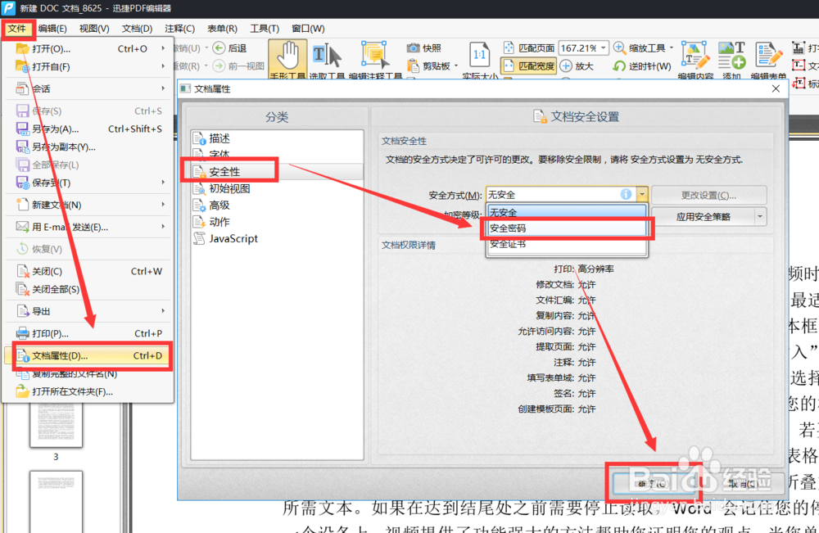The height and width of the screenshot is (533, 819).
Task: Set view to Actual Size (实际大小)
Action: pos(479,58)
